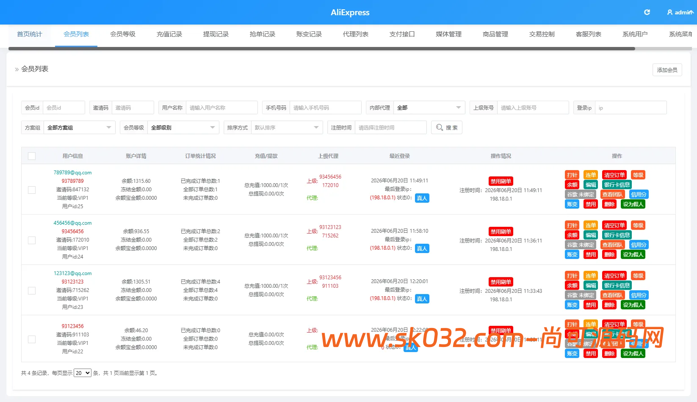Focus the 邀请码 input field
Viewport: 697px width, 402px height.
(133, 107)
